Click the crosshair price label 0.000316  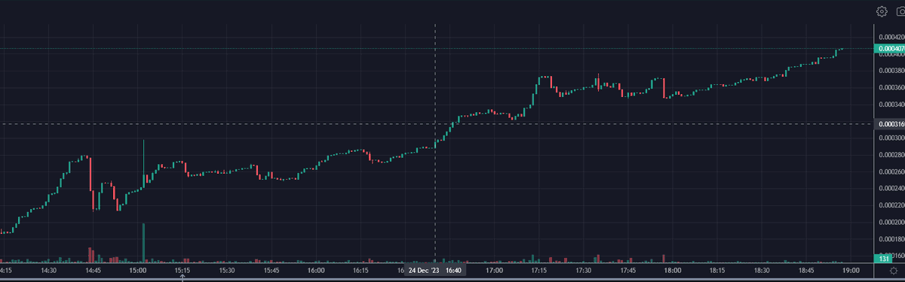pos(890,123)
